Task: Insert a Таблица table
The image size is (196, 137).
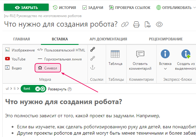Action: (x=115, y=58)
